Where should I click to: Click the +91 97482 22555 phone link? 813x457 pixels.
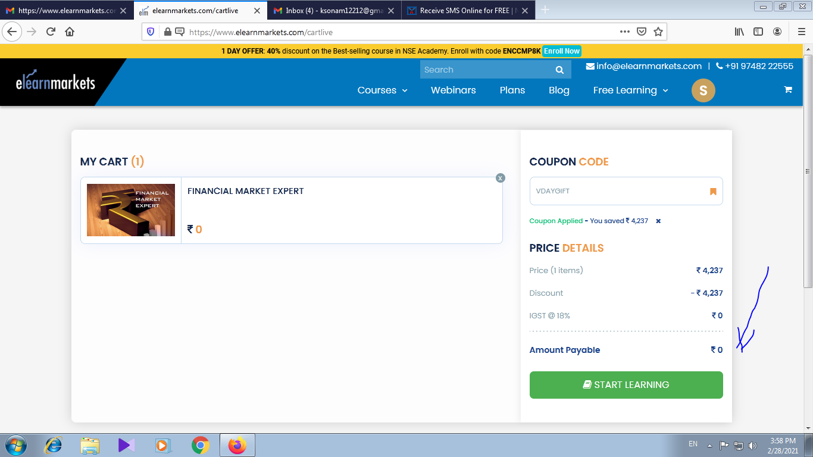[x=755, y=66]
